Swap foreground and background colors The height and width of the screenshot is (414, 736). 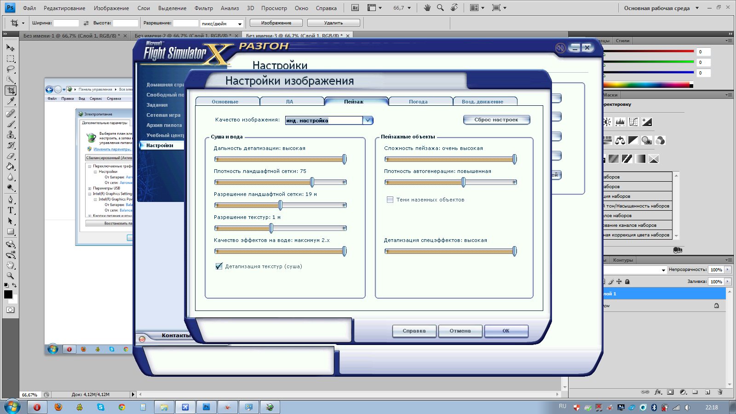14,285
